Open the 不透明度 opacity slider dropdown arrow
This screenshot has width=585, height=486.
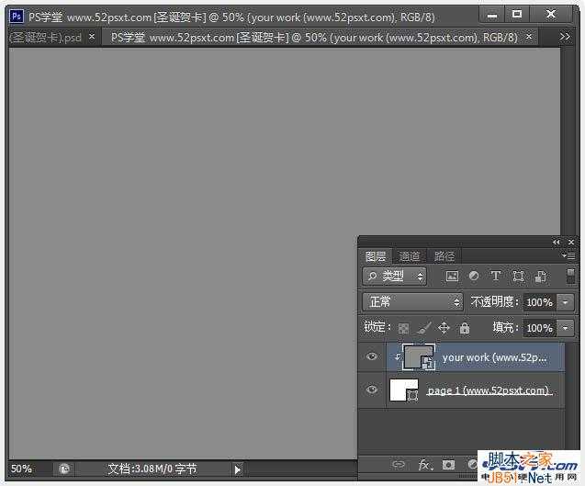click(566, 302)
